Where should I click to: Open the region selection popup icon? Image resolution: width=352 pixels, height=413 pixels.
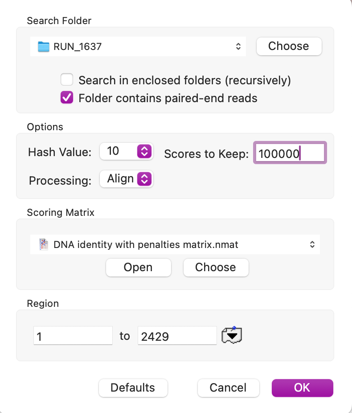232,335
